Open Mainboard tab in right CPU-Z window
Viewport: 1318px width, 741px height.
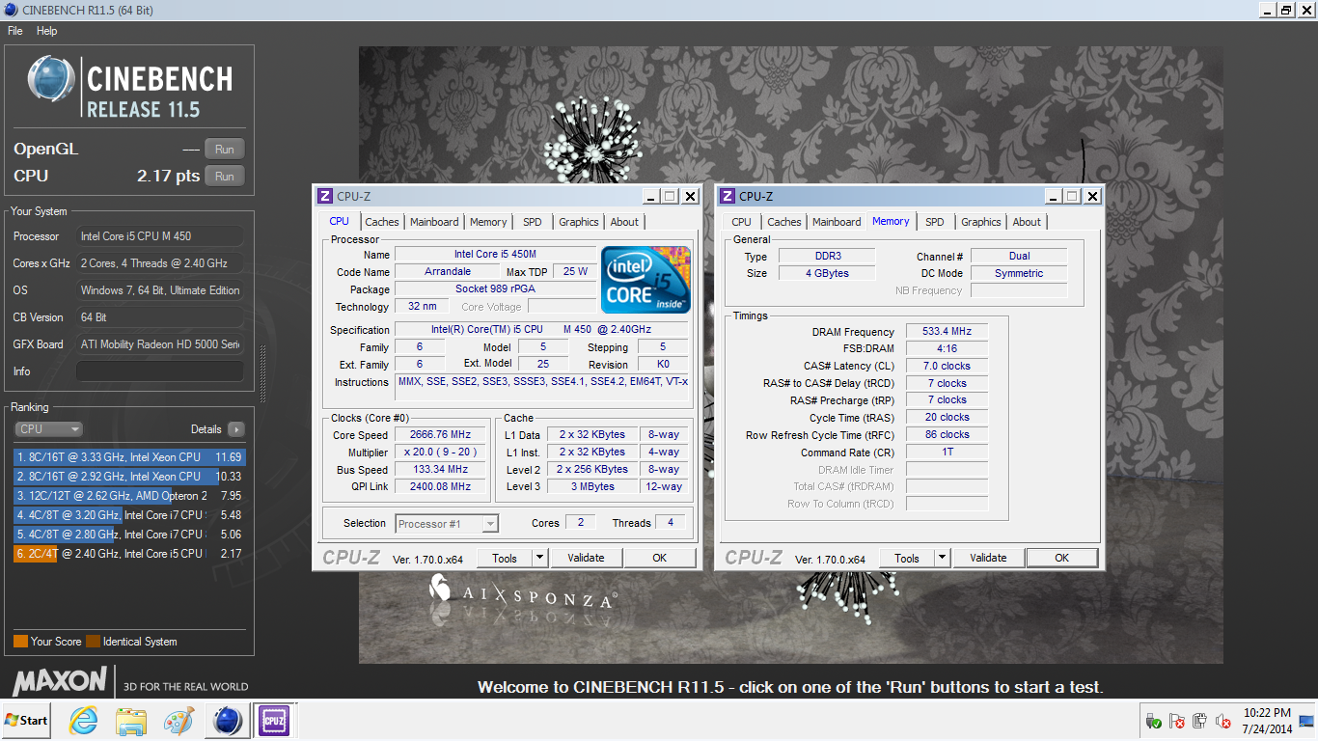coord(837,222)
